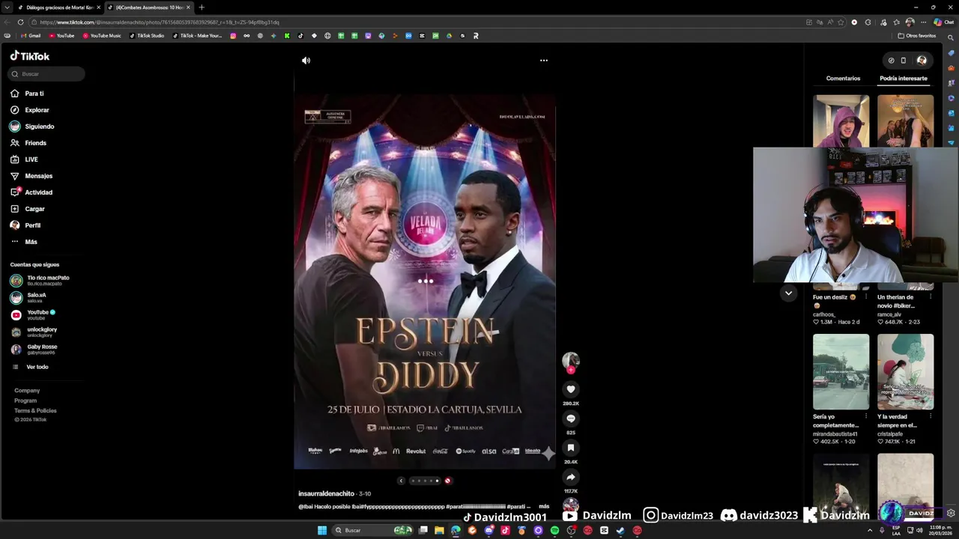Open Y la verdad siempre video thumbnail
This screenshot has height=539, width=959.
[906, 372]
